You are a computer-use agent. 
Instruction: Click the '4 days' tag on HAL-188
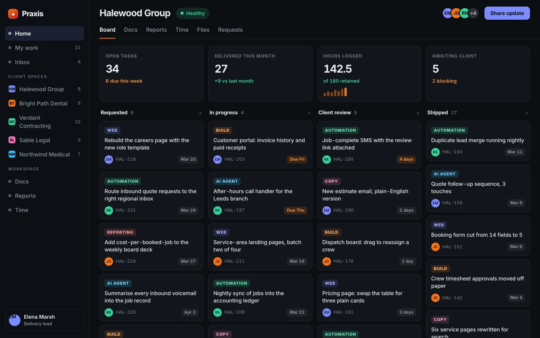[x=406, y=159]
